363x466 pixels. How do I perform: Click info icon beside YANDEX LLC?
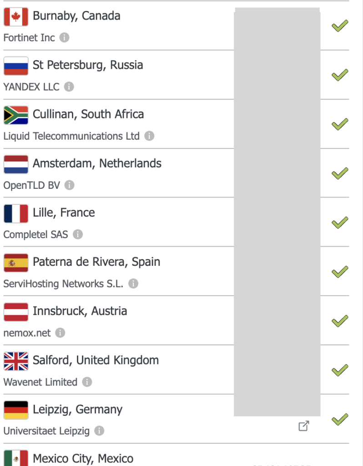pos(69,87)
